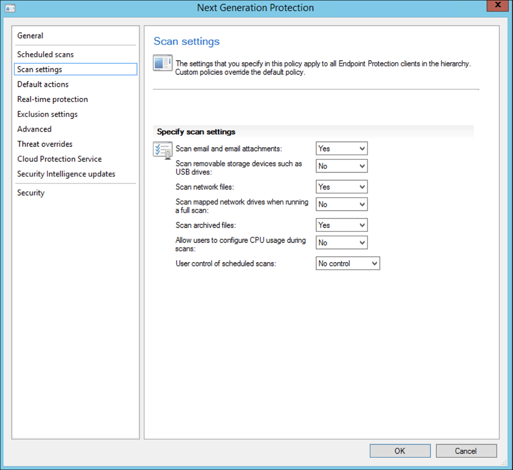Click the Scan settings policy header icon

pos(162,63)
